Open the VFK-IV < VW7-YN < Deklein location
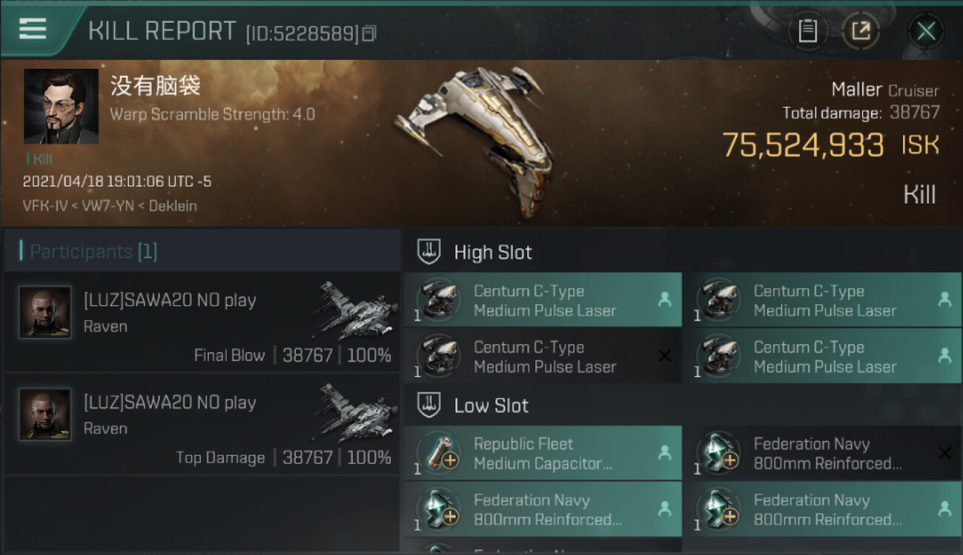The width and height of the screenshot is (963, 555). click(110, 206)
